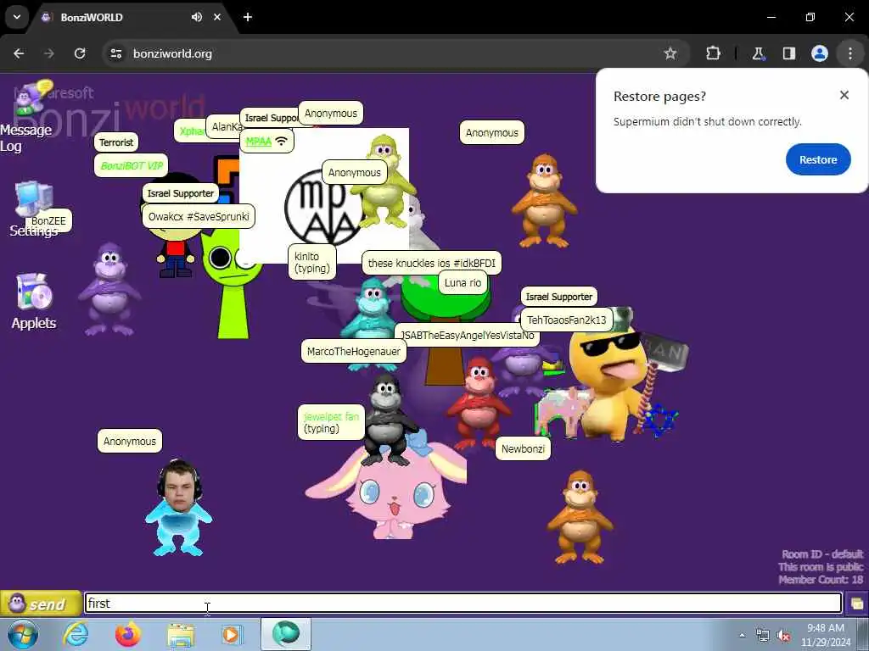
Task: Click 'Owakcx #SaveSprunki' name tag
Action: [199, 216]
